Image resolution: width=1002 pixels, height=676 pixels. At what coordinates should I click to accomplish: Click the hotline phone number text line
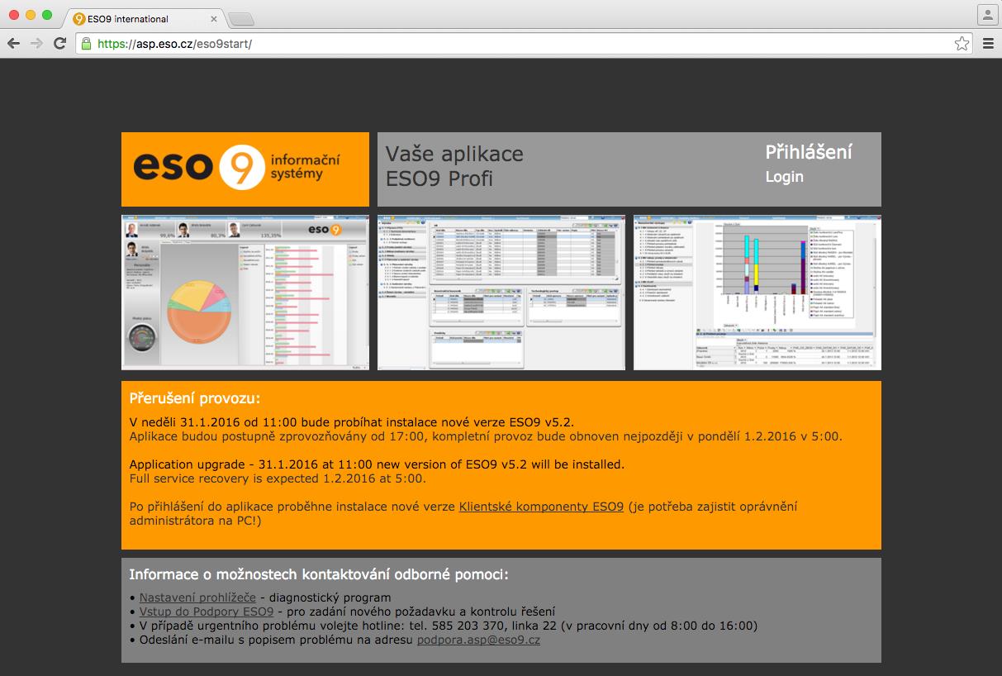(x=444, y=626)
